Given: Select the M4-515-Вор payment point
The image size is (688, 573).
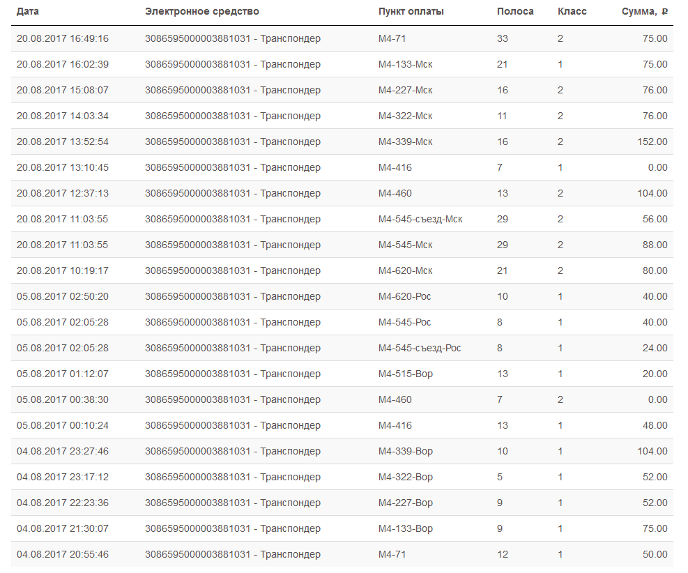Looking at the screenshot, I should point(405,374).
